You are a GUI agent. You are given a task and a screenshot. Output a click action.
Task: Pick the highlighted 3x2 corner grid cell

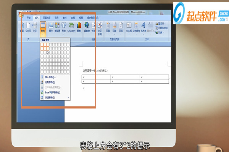(x=48, y=48)
